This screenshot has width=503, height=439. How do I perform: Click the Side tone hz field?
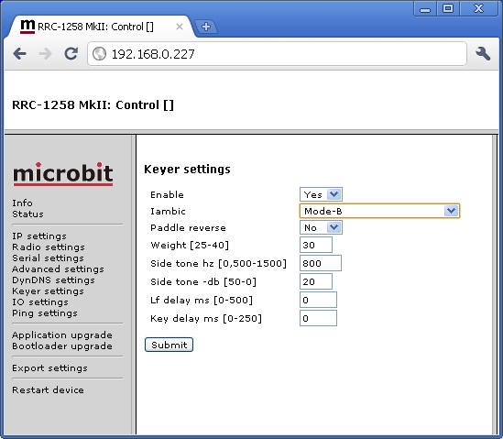click(320, 263)
